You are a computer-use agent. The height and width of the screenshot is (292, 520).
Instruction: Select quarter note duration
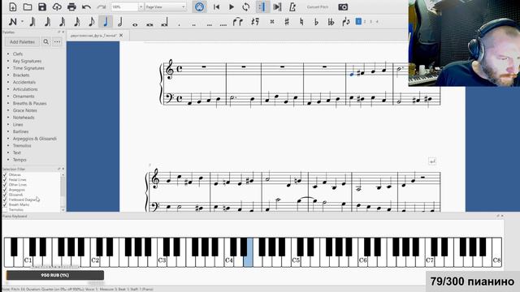(x=106, y=22)
